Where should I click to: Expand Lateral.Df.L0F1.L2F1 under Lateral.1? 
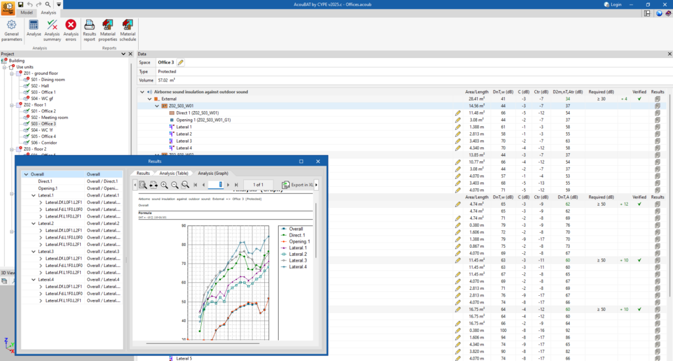(x=41, y=203)
